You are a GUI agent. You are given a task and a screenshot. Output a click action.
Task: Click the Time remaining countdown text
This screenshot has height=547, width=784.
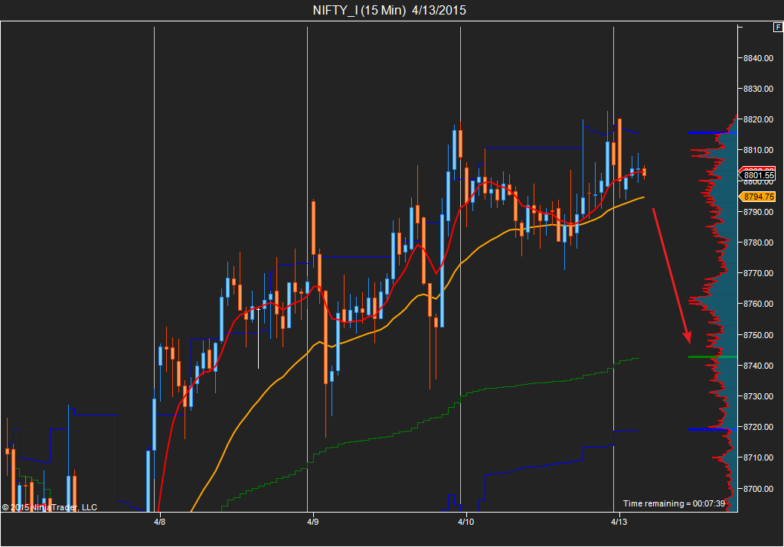[x=674, y=503]
